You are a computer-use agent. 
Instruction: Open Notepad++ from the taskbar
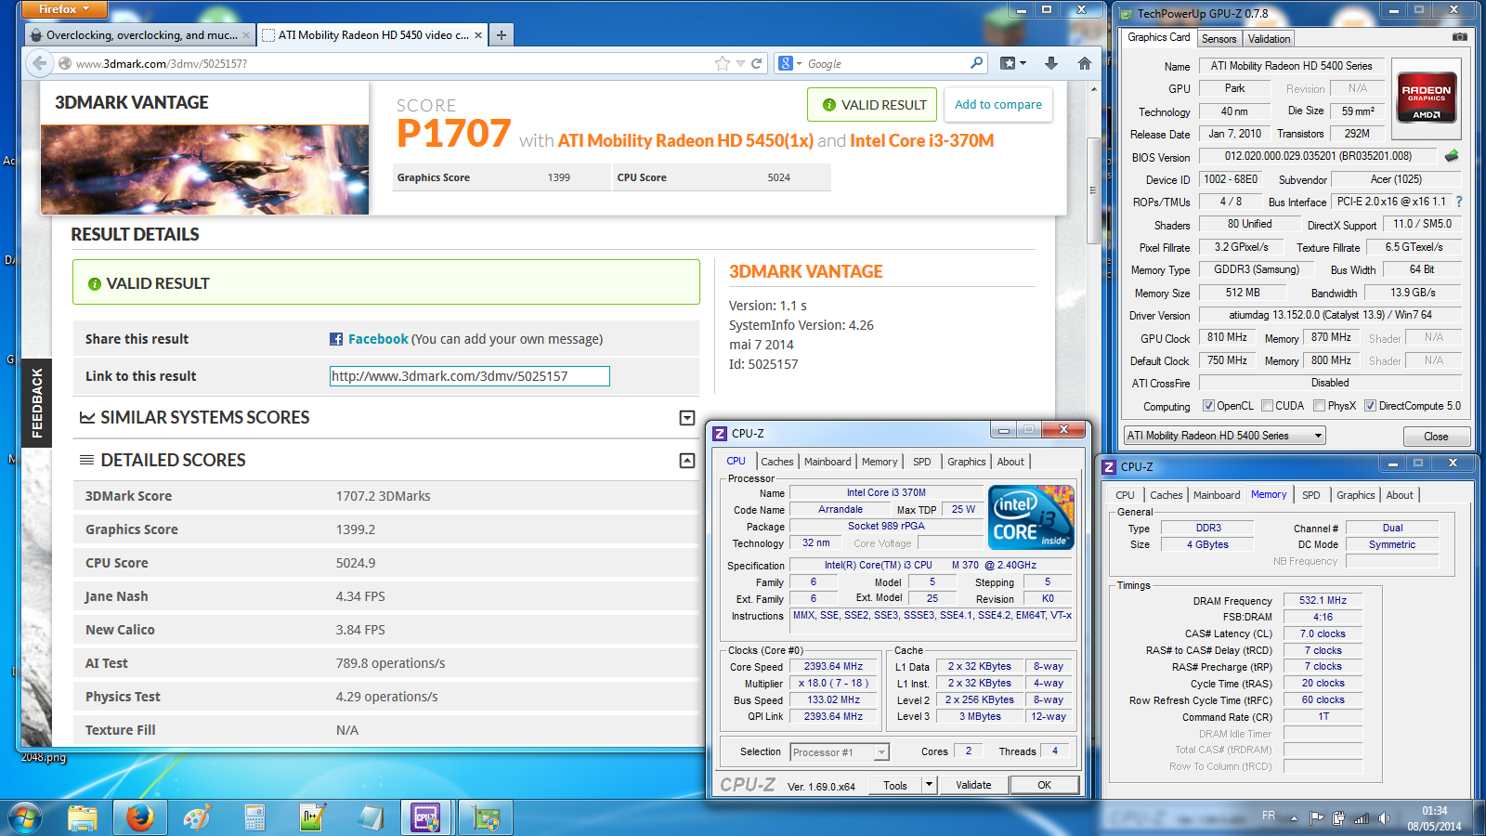click(312, 817)
